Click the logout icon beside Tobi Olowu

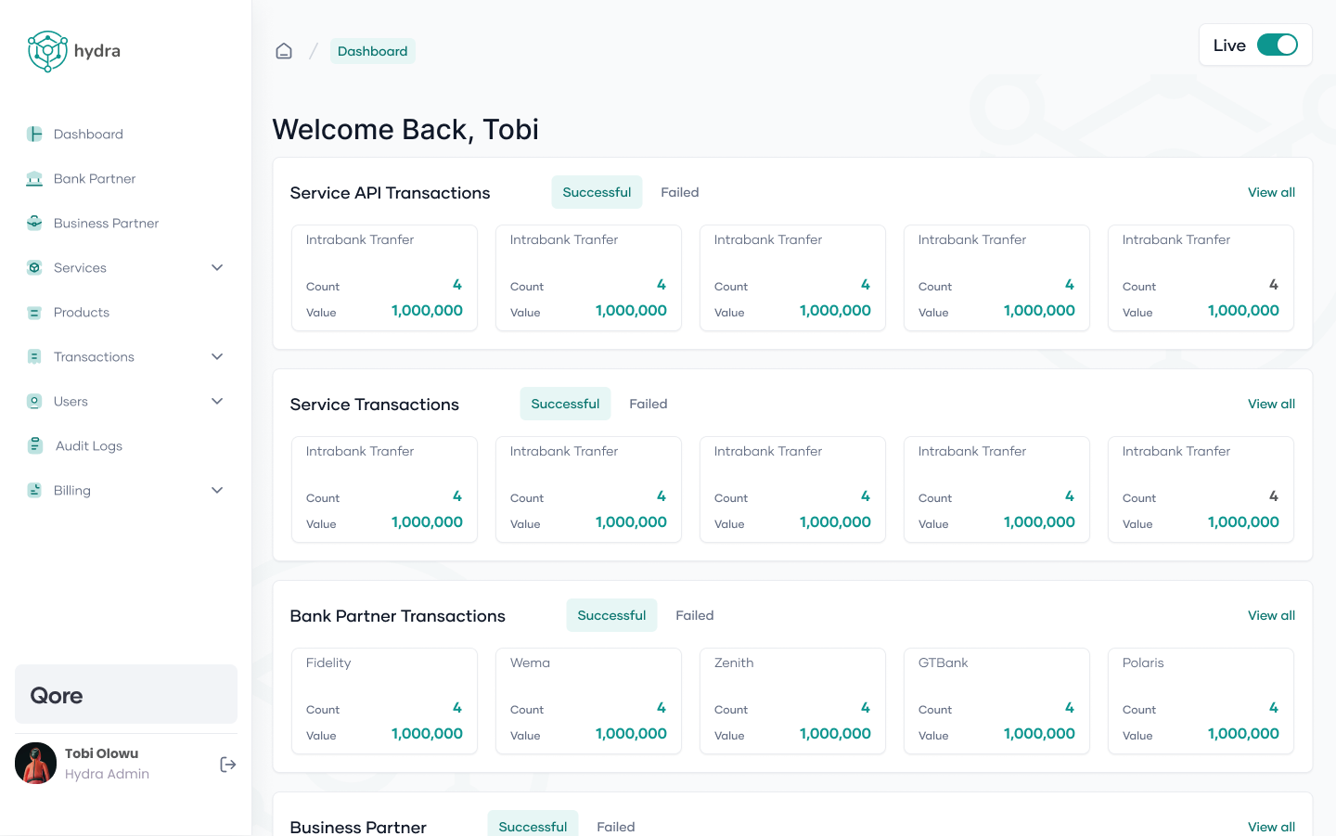[x=227, y=765]
